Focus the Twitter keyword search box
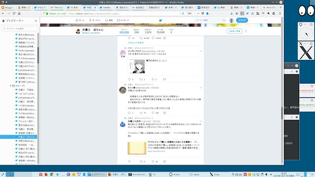The height and width of the screenshot is (177, 315). point(210,20)
